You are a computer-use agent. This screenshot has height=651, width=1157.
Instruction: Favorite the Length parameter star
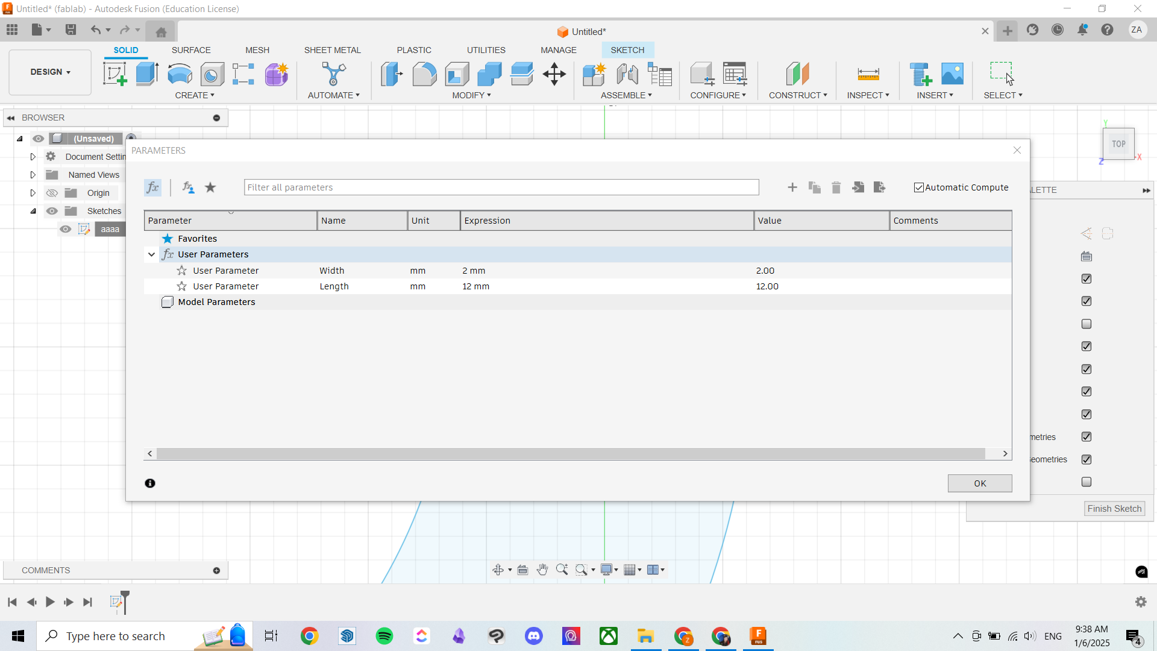coord(181,286)
